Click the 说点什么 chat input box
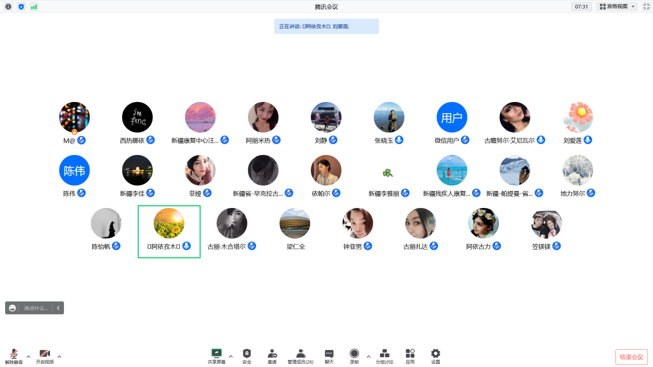This screenshot has width=653, height=367. pyautogui.click(x=36, y=308)
